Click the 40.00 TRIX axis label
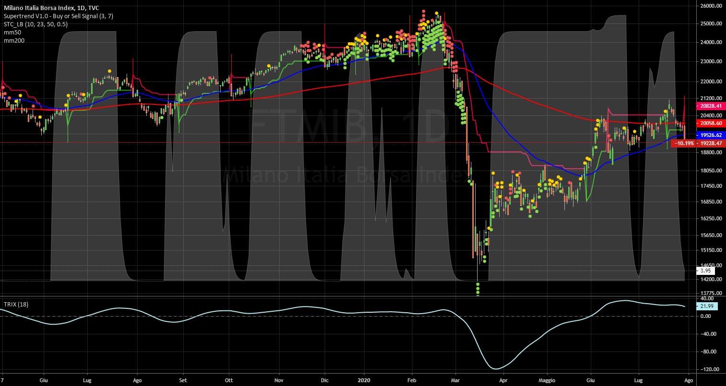726x386 pixels. pyautogui.click(x=708, y=298)
